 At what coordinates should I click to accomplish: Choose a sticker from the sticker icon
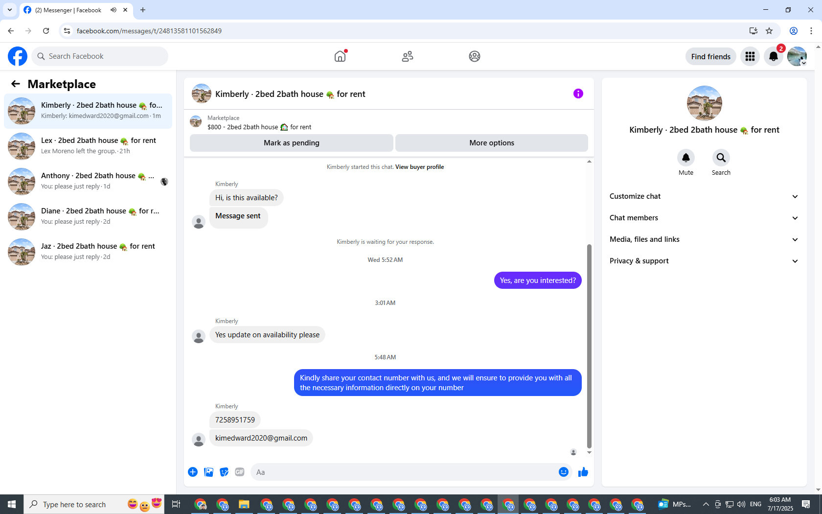(x=224, y=472)
